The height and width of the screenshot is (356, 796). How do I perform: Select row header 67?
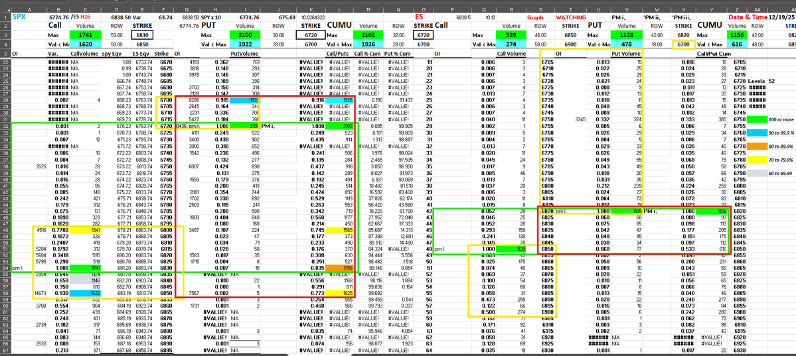[x=5, y=350]
